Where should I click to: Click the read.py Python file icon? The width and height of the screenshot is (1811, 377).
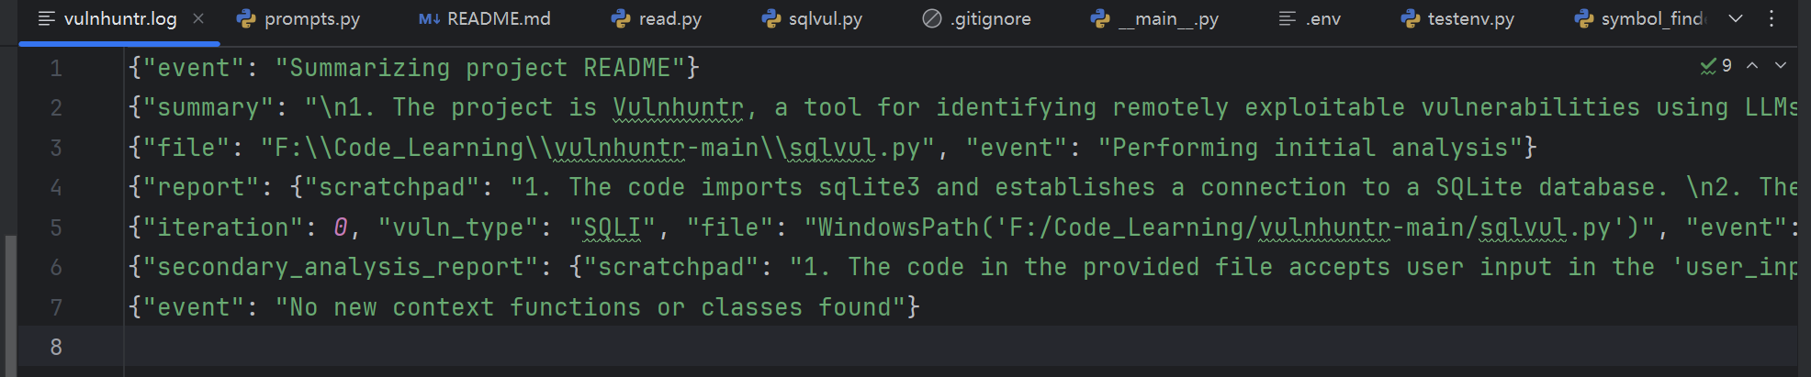click(x=621, y=18)
